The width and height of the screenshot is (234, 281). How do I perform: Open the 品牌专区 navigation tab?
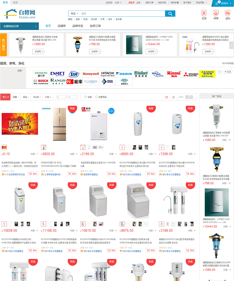coord(78,26)
